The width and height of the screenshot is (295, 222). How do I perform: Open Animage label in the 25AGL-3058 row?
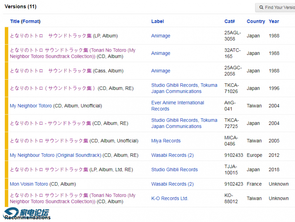[161, 36]
